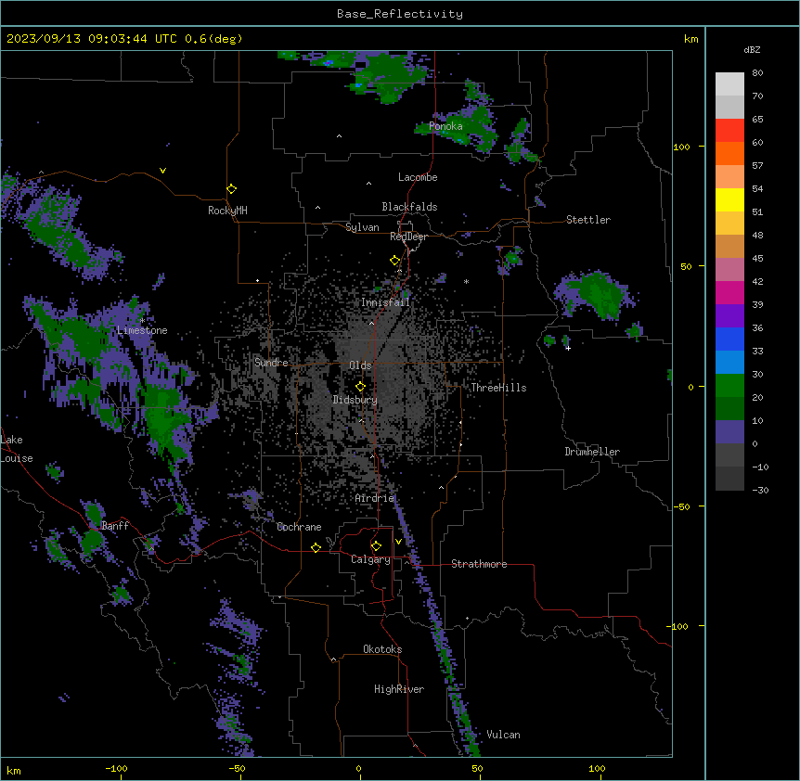
Task: Click the yellow diamond marker below Cochrane
Action: 316,547
